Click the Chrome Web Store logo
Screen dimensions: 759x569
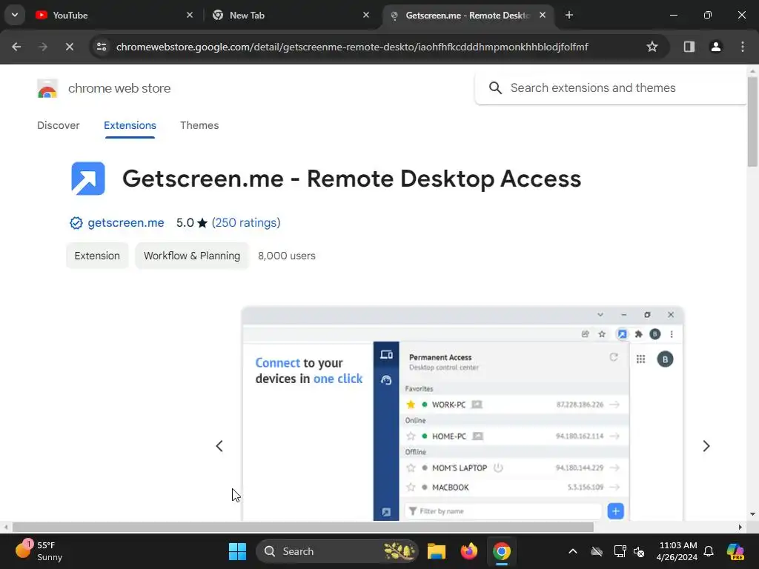click(47, 89)
